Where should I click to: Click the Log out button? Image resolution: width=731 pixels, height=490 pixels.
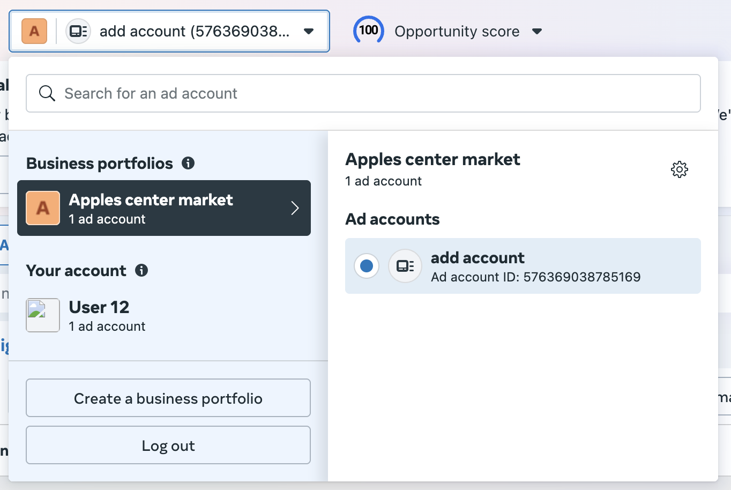[x=168, y=445]
